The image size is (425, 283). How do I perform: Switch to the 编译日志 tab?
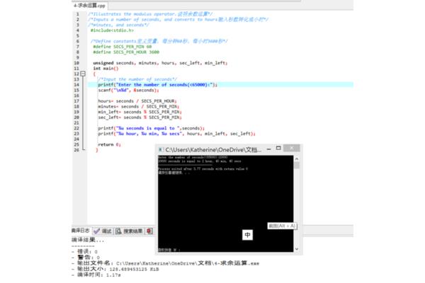pyautogui.click(x=81, y=231)
